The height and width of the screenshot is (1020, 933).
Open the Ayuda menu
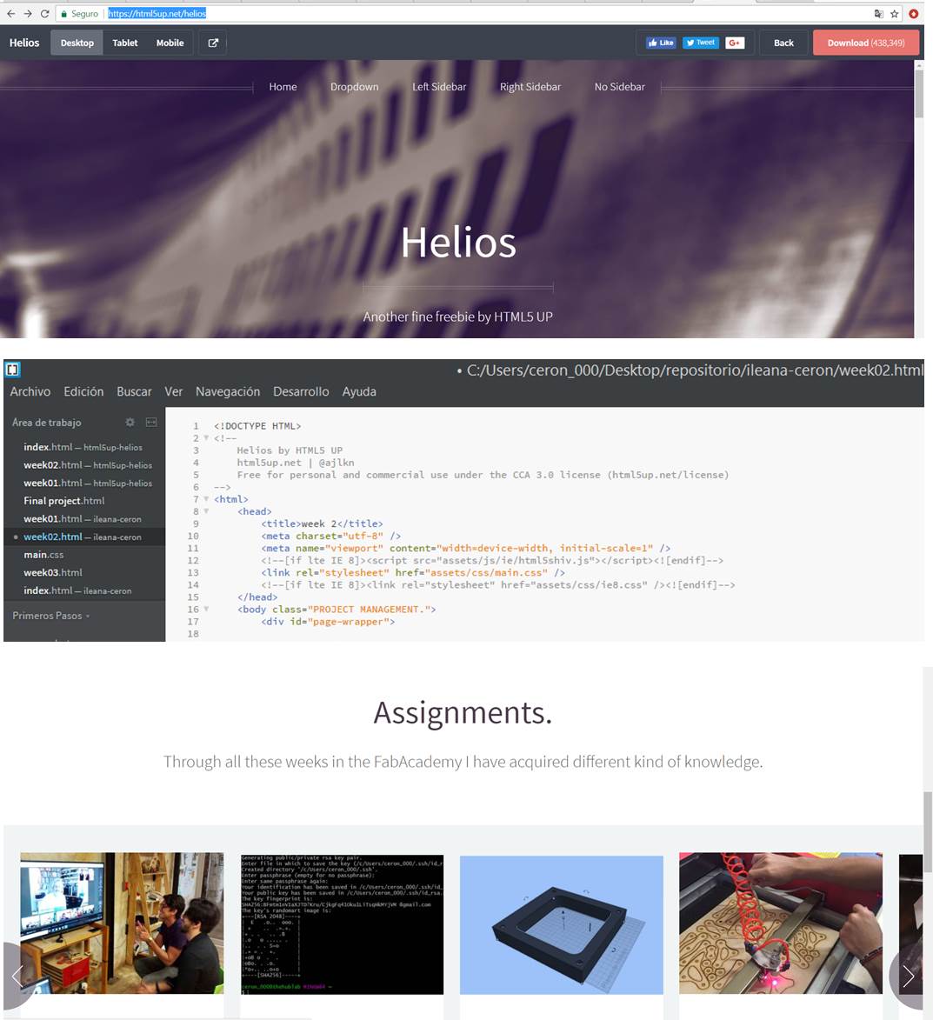point(359,391)
